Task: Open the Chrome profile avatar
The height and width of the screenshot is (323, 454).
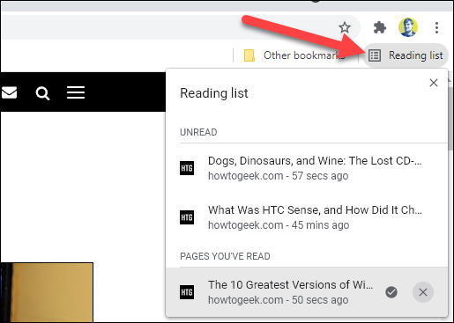Action: 408,27
